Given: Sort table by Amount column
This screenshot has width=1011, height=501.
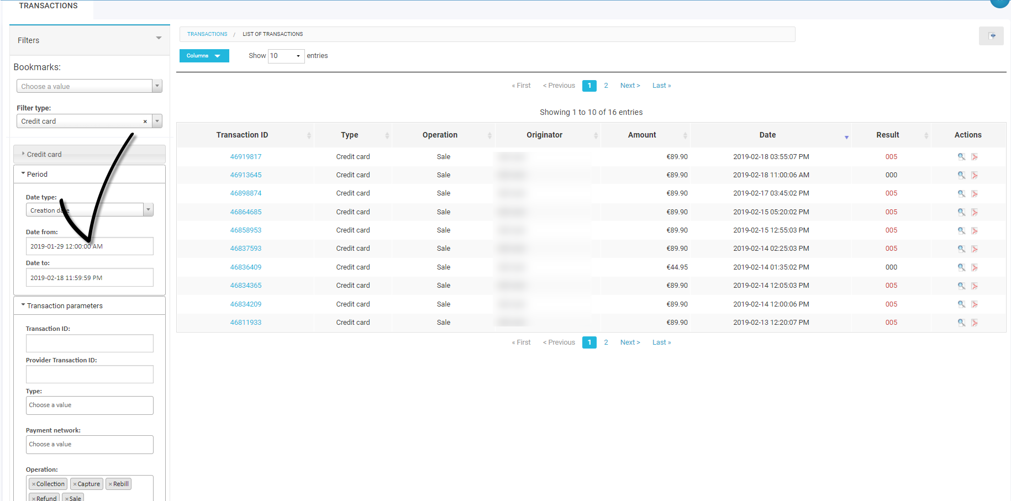Looking at the screenshot, I should pyautogui.click(x=645, y=135).
